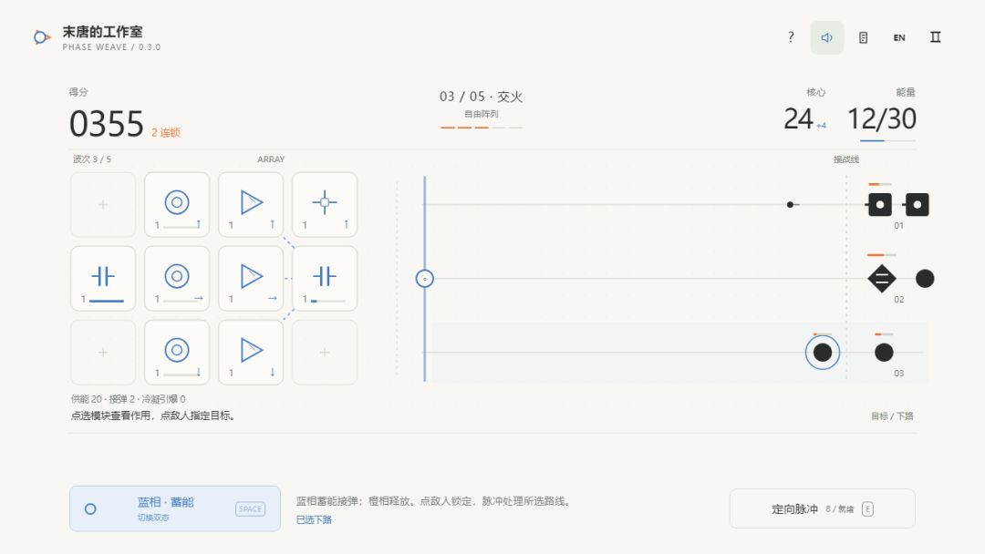Add a module in the top-left empty slot
The height and width of the screenshot is (554, 985).
click(x=103, y=204)
